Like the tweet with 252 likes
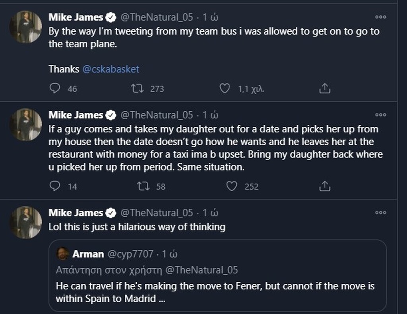Screen dimensions: 407x314 231,186
